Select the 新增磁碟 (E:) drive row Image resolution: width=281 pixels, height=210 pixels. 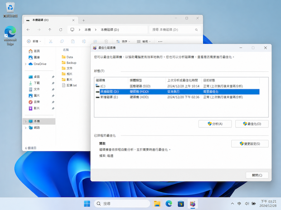click(x=177, y=97)
